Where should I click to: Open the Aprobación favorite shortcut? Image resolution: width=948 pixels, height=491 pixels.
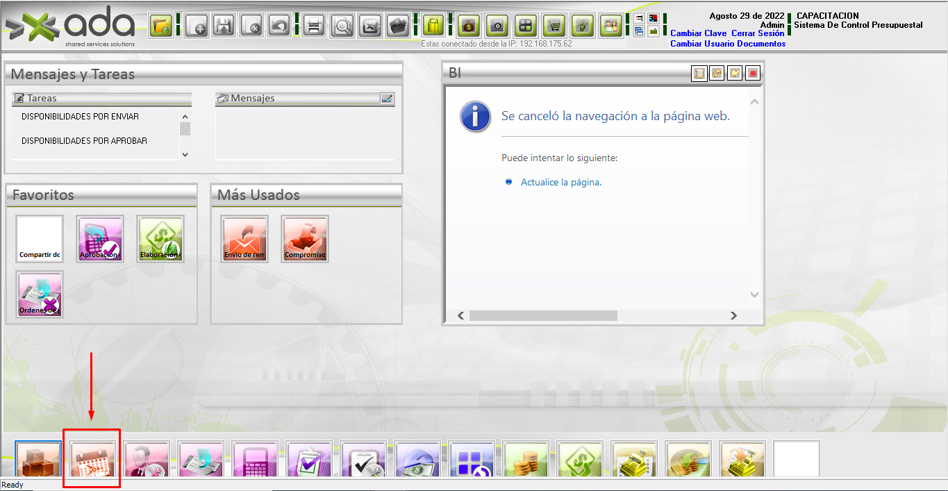(100, 239)
